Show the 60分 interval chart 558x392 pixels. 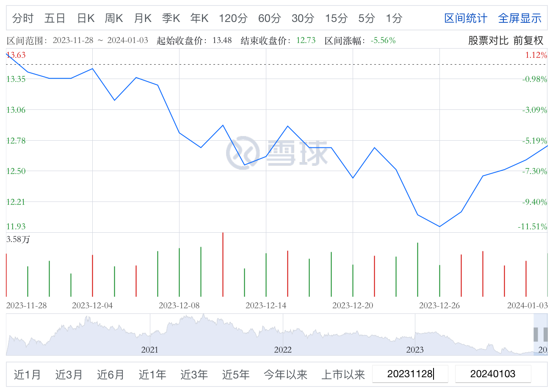269,18
